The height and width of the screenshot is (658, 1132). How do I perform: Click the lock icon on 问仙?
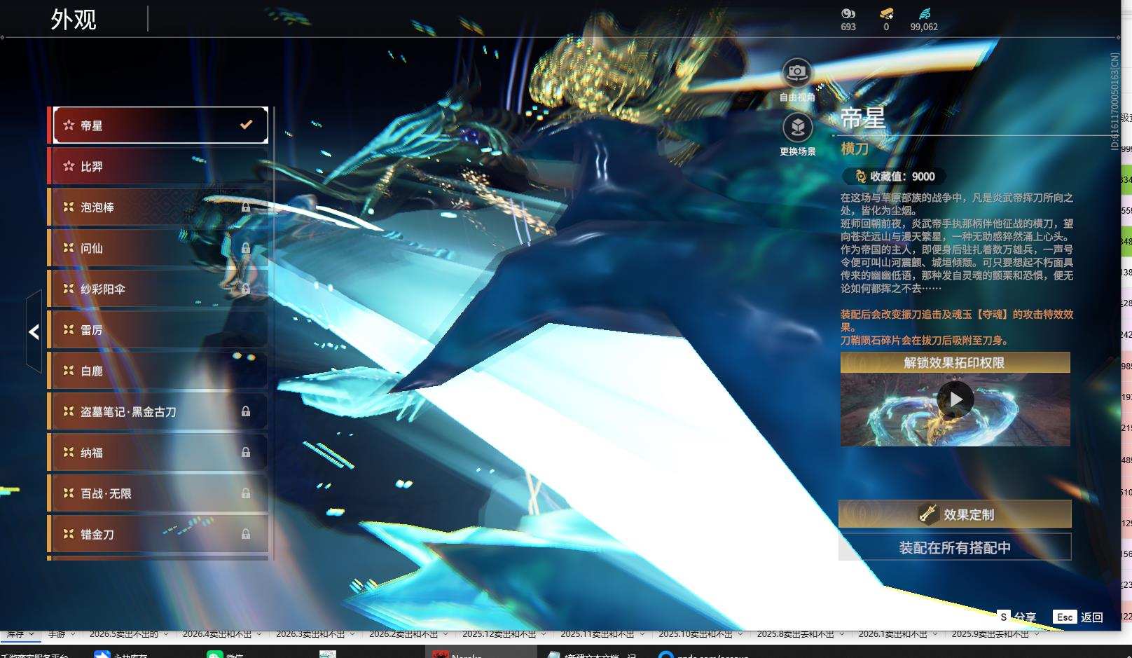246,248
